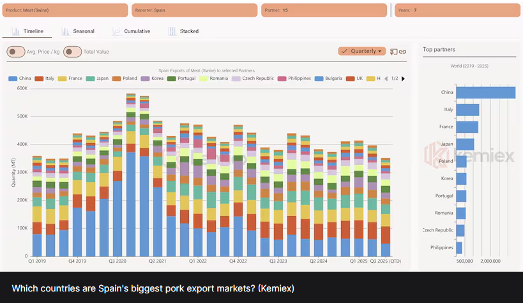Click the Seasonal tab bar-chart icon
This screenshot has height=303, width=523.
pyautogui.click(x=65, y=31)
